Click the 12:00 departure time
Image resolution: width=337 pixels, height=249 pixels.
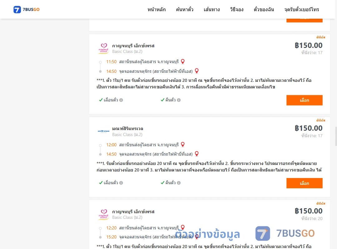111,145
